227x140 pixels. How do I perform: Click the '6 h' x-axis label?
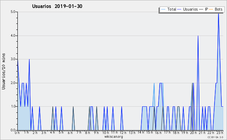click(70, 133)
